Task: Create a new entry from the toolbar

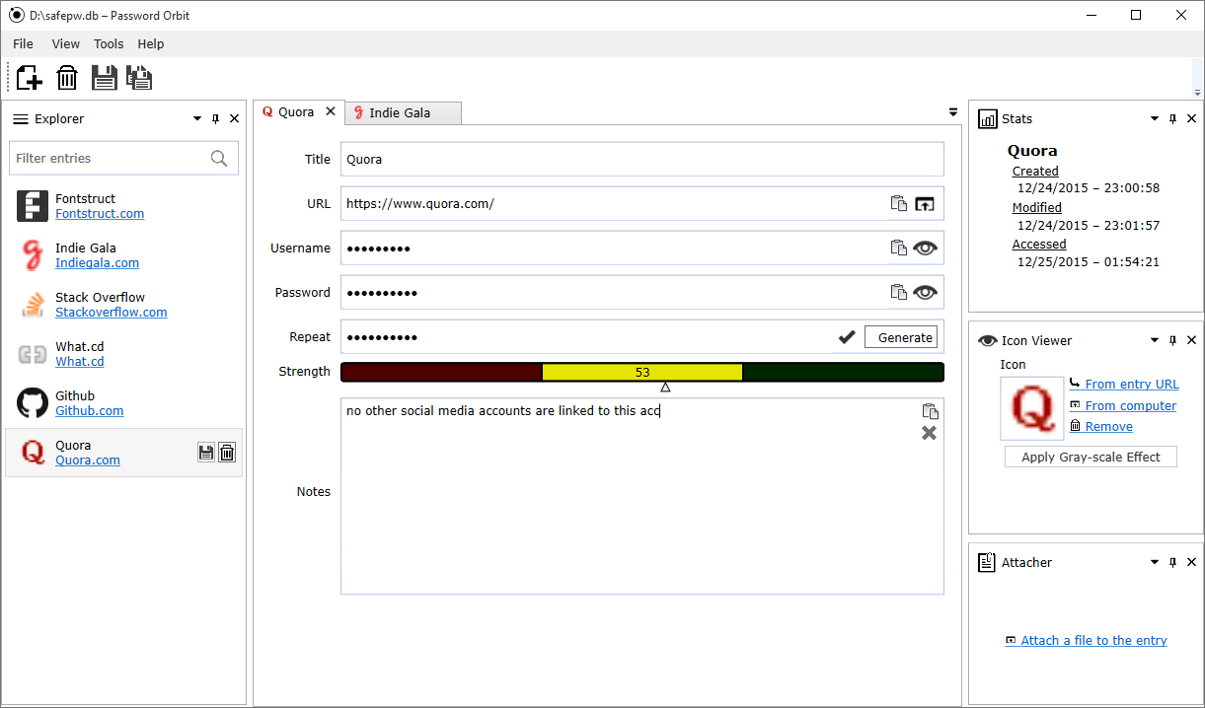Action: [x=30, y=78]
